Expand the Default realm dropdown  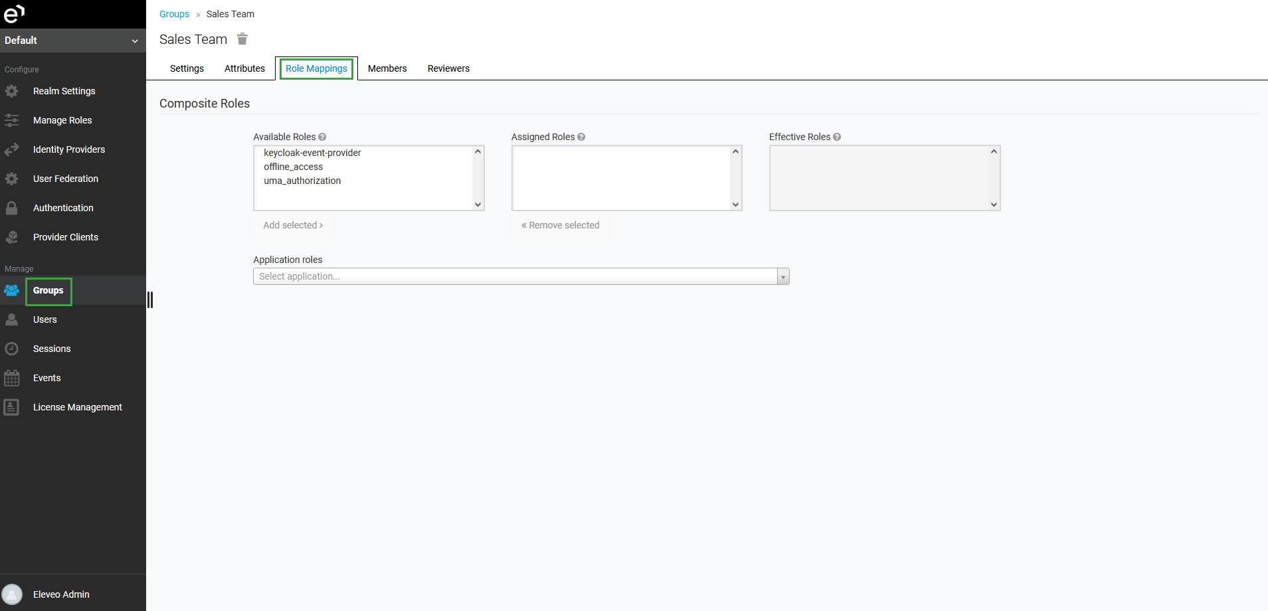135,41
